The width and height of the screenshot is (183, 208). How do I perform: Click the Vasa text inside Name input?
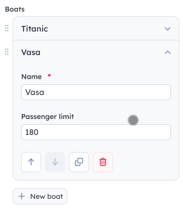click(x=35, y=92)
